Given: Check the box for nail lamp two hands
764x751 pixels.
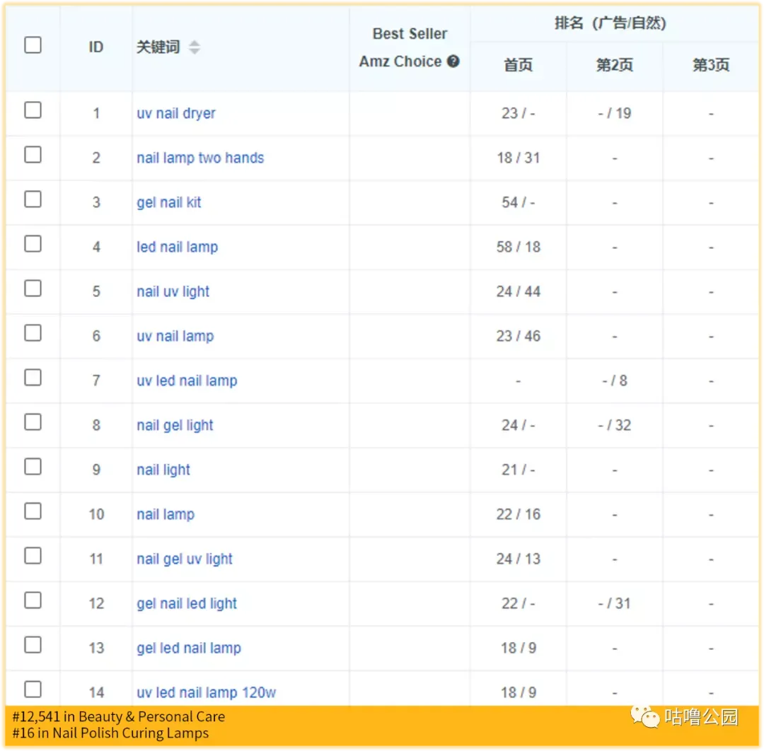Looking at the screenshot, I should [x=33, y=155].
